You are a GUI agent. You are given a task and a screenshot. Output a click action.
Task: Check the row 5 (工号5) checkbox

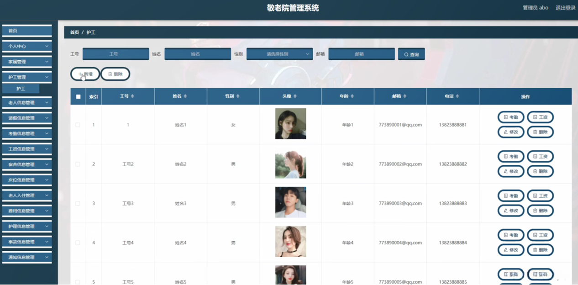[78, 282]
